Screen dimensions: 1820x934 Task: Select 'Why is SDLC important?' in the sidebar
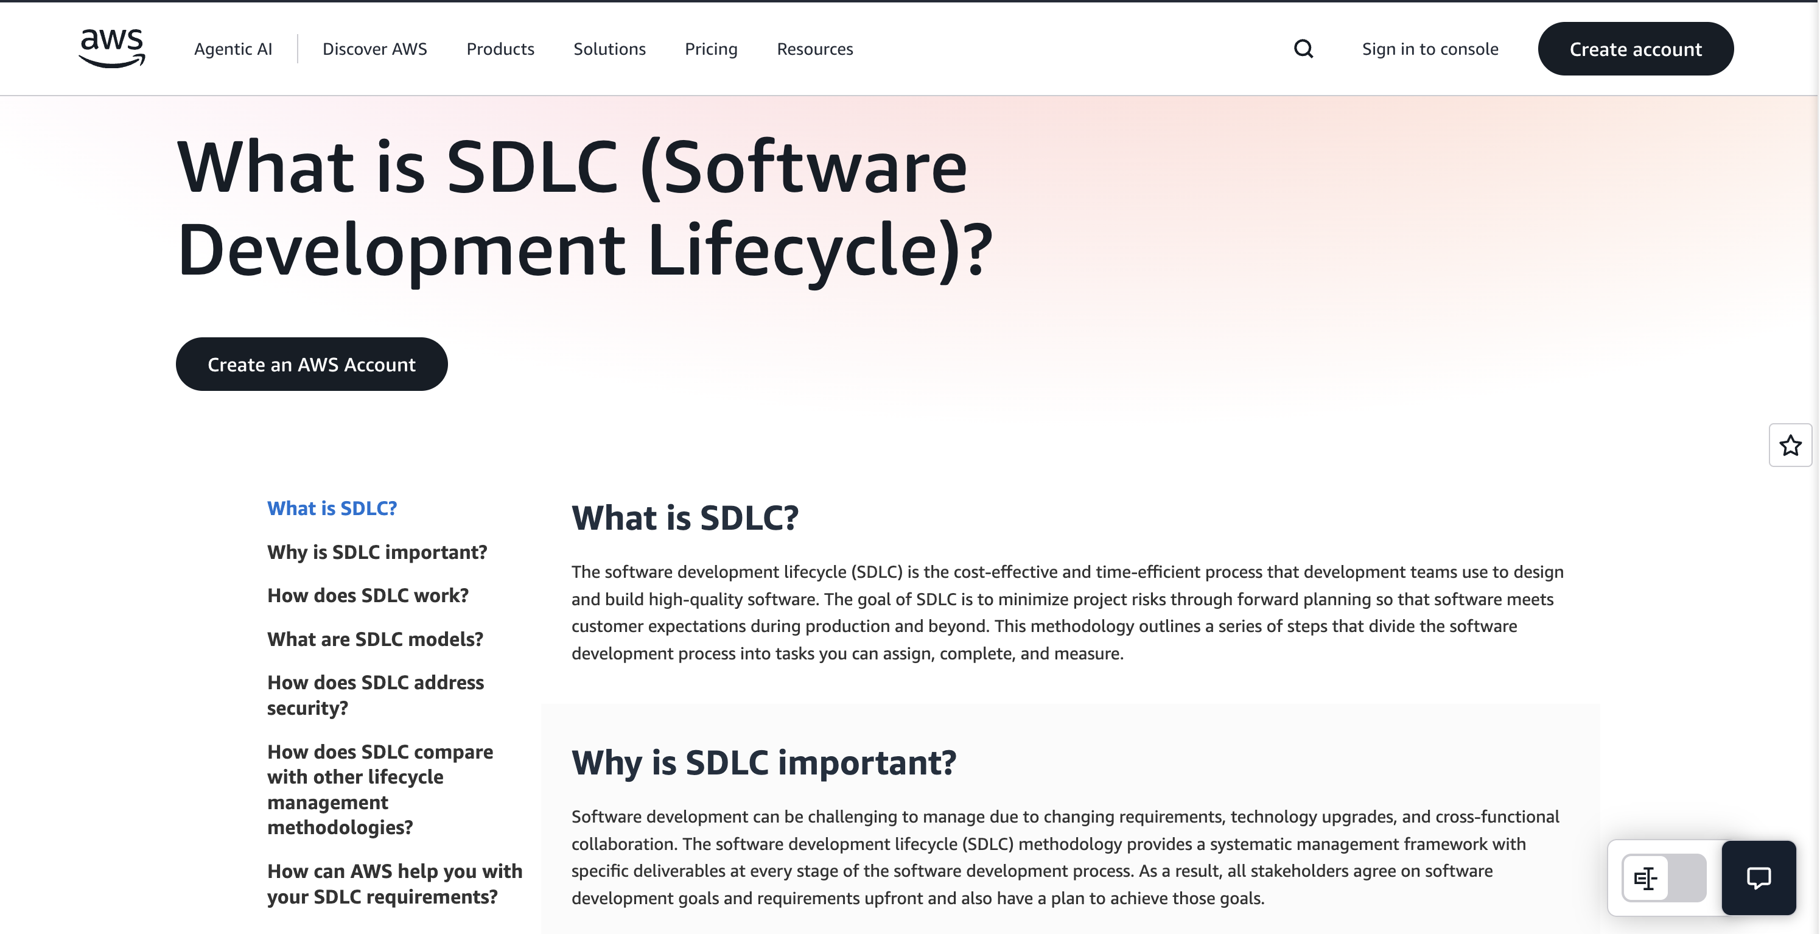tap(377, 552)
